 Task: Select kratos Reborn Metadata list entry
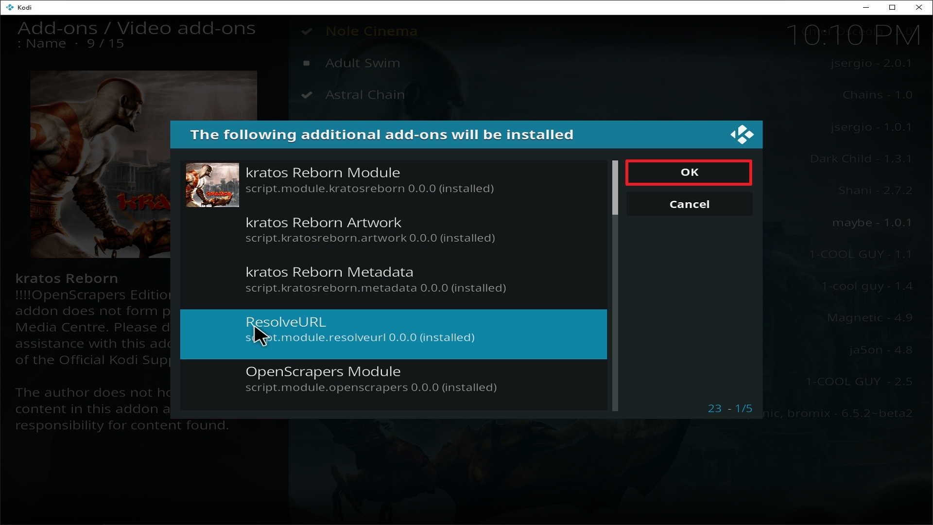(x=393, y=284)
